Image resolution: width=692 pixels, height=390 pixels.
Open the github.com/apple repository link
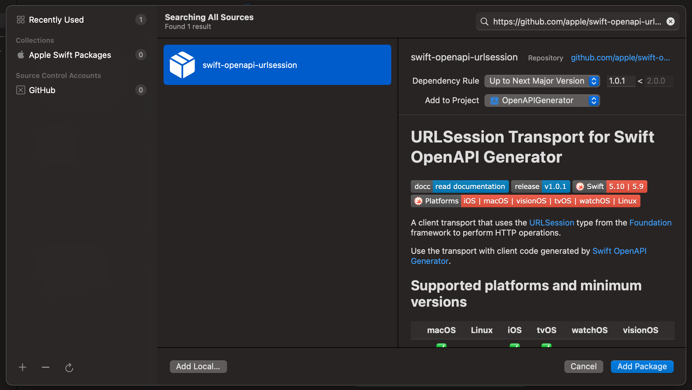pyautogui.click(x=620, y=58)
